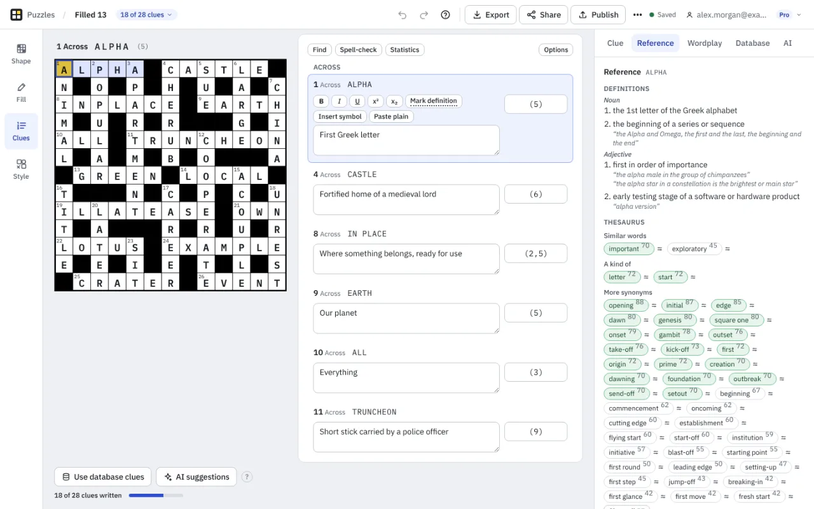Open the 18 of 28 clues dropdown

[146, 15]
